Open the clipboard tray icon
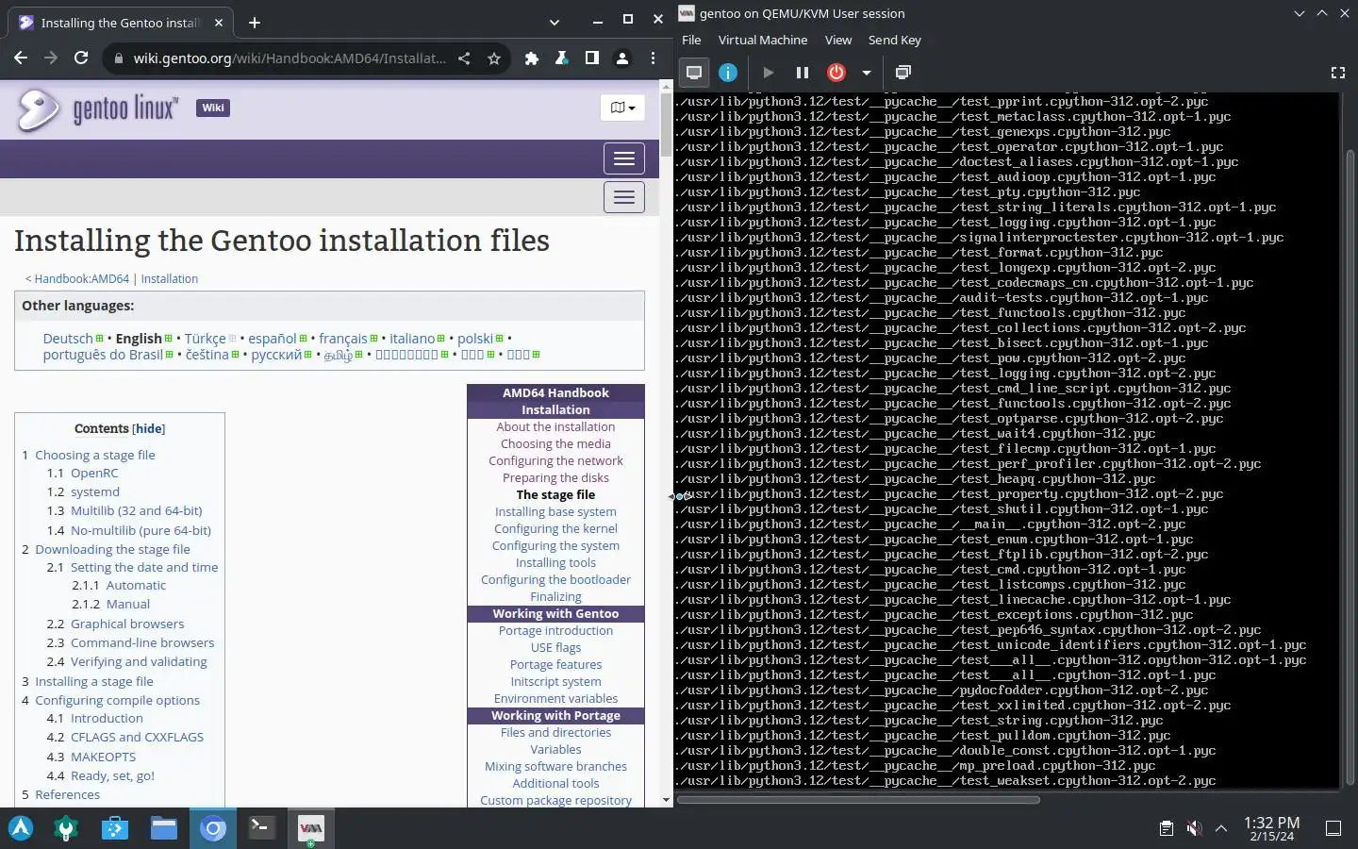Screen dimensions: 1358x849 pos(1167,828)
